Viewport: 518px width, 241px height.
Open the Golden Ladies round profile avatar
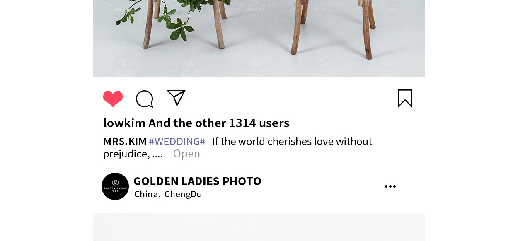point(115,186)
